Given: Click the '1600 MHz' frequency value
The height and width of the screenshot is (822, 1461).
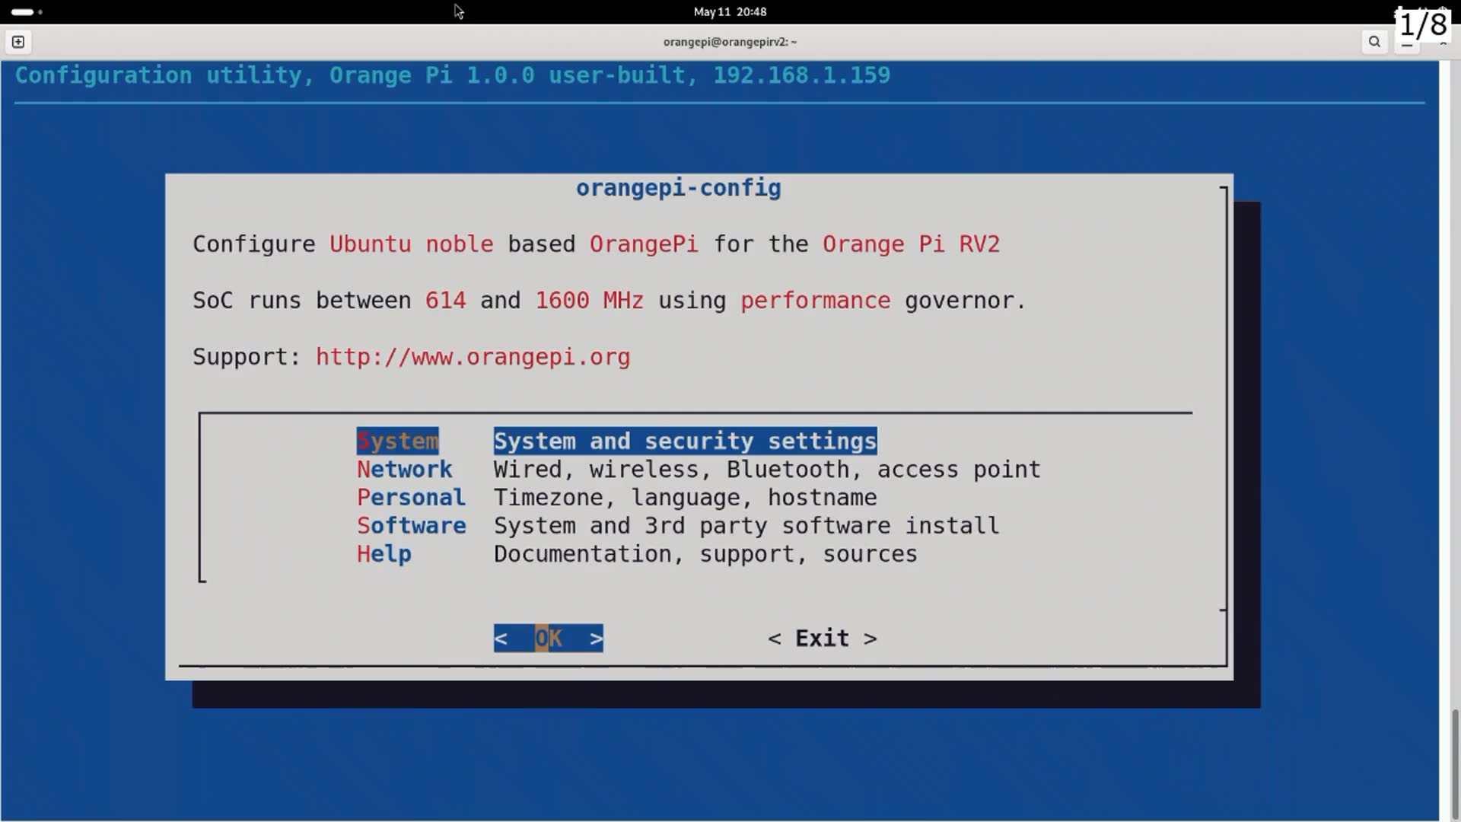Looking at the screenshot, I should [589, 300].
